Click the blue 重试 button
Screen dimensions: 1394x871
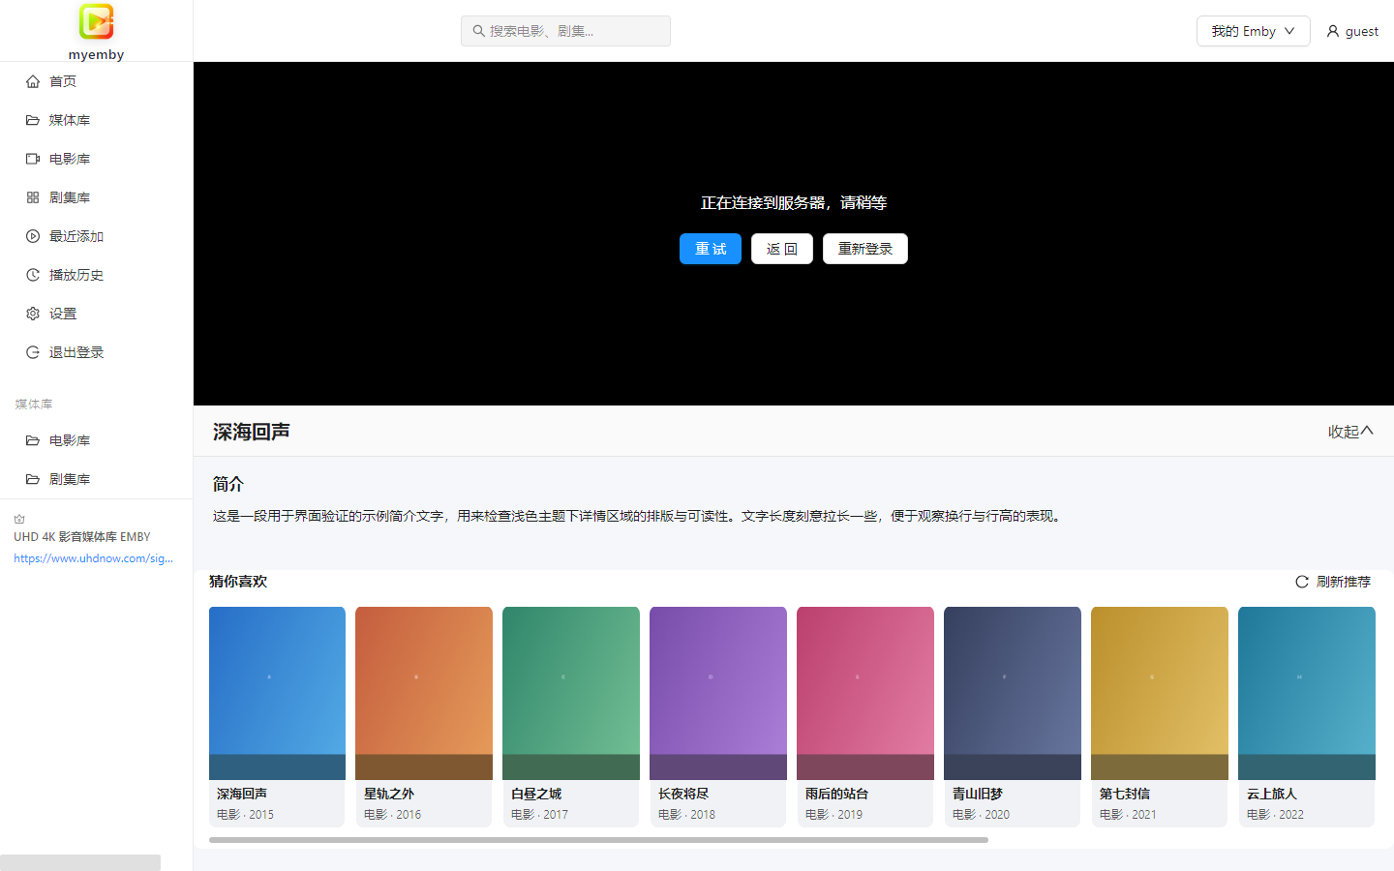[x=710, y=249]
